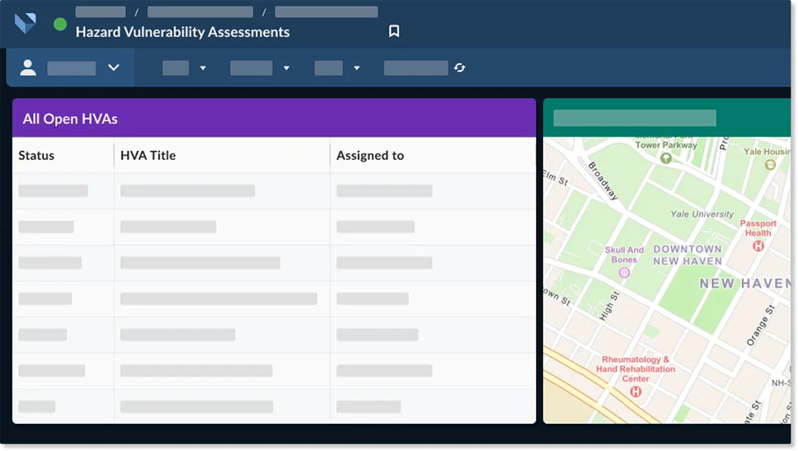
Task: Click the Hazard Vulnerability Assessments title
Action: pyautogui.click(x=183, y=32)
